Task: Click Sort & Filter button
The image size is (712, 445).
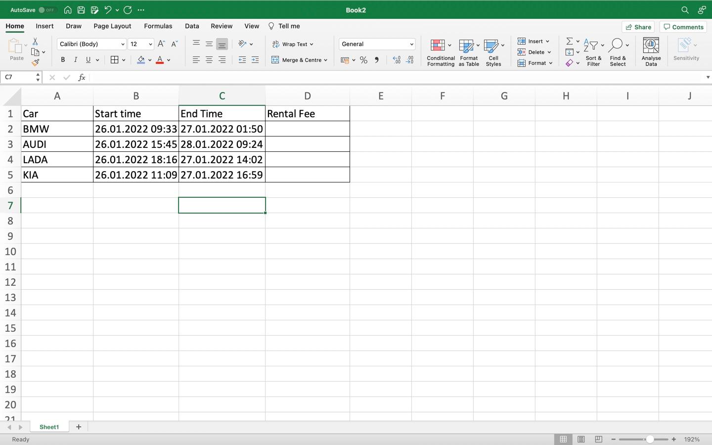Action: pos(593,52)
